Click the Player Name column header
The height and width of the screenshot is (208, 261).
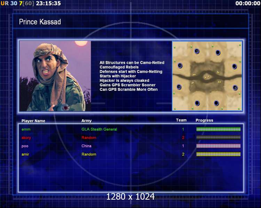(x=33, y=121)
